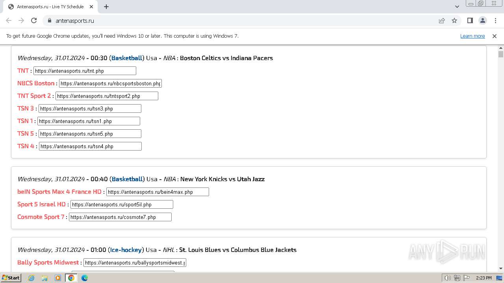Open the Learn more link

472,36
